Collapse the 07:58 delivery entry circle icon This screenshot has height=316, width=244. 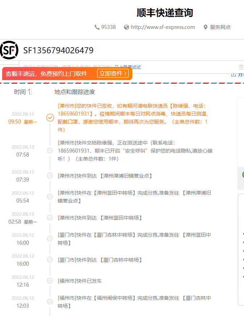tap(50, 151)
